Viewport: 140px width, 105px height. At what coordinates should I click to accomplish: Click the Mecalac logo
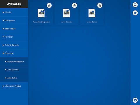click(x=14, y=4)
